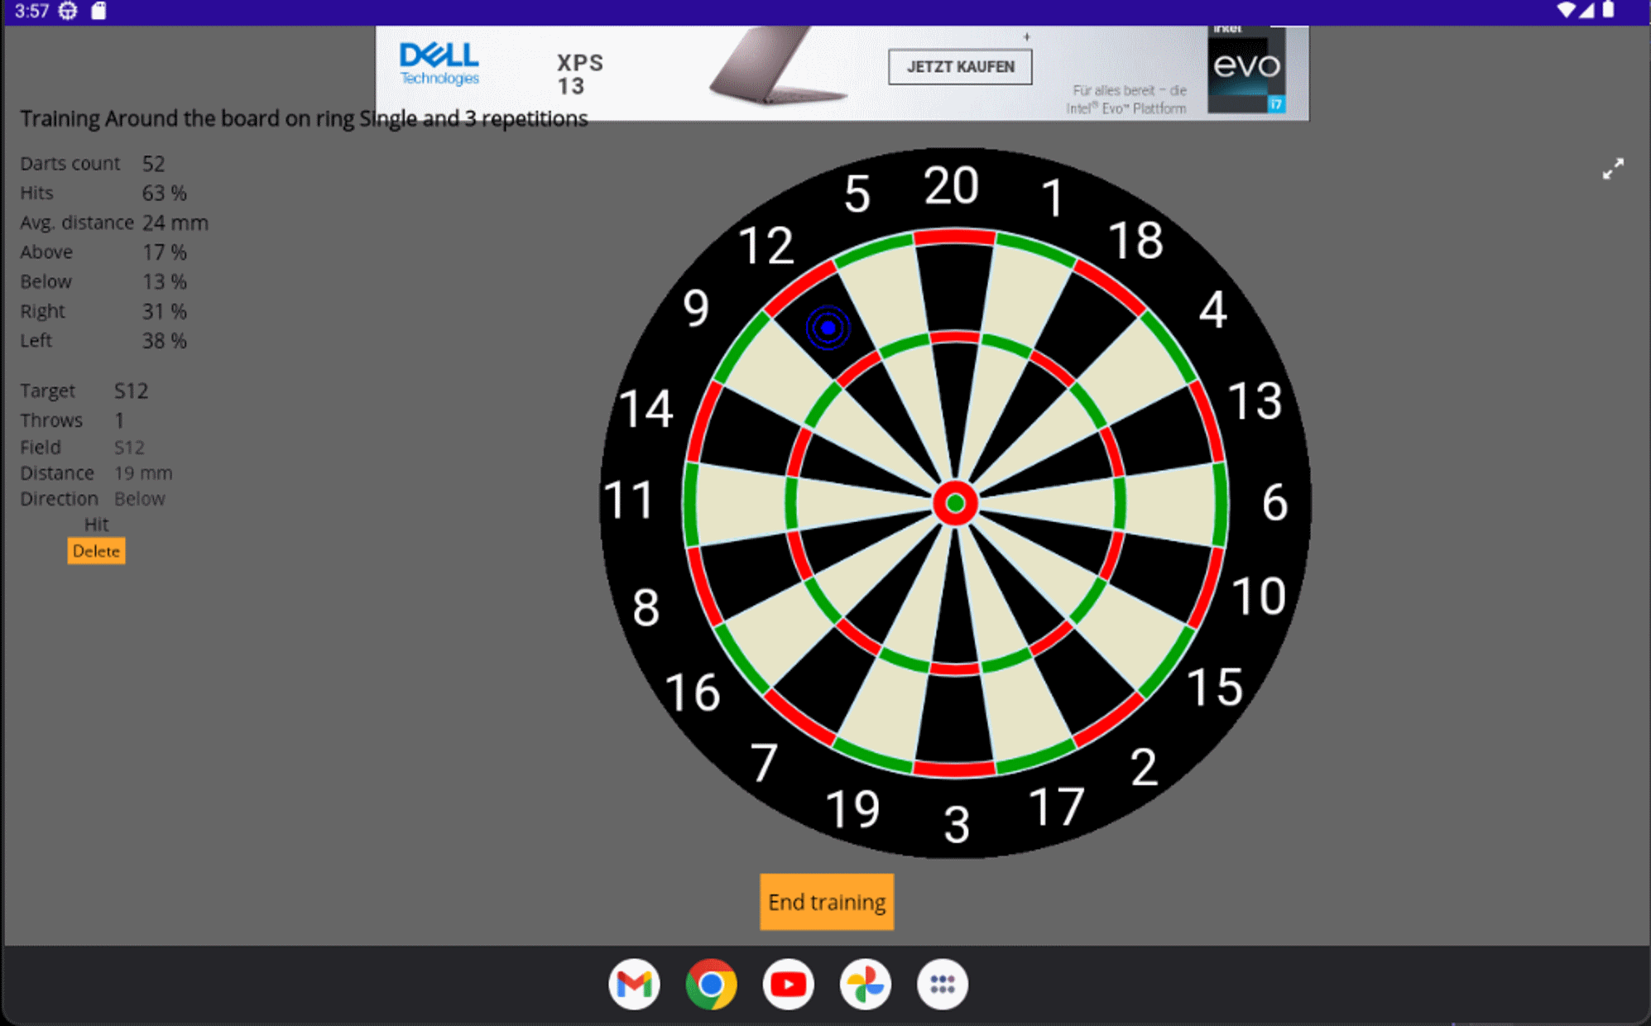Click settings gear in status bar
The width and height of the screenshot is (1651, 1026).
click(x=68, y=11)
